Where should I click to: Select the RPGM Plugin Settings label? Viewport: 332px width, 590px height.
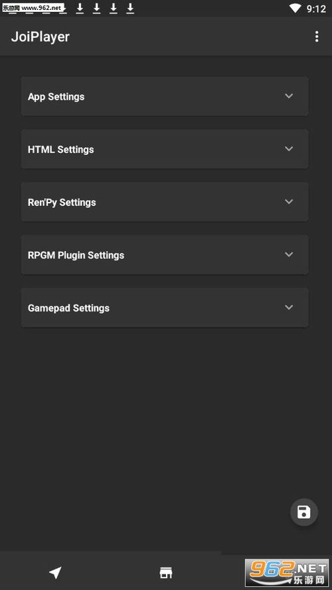[x=76, y=255]
